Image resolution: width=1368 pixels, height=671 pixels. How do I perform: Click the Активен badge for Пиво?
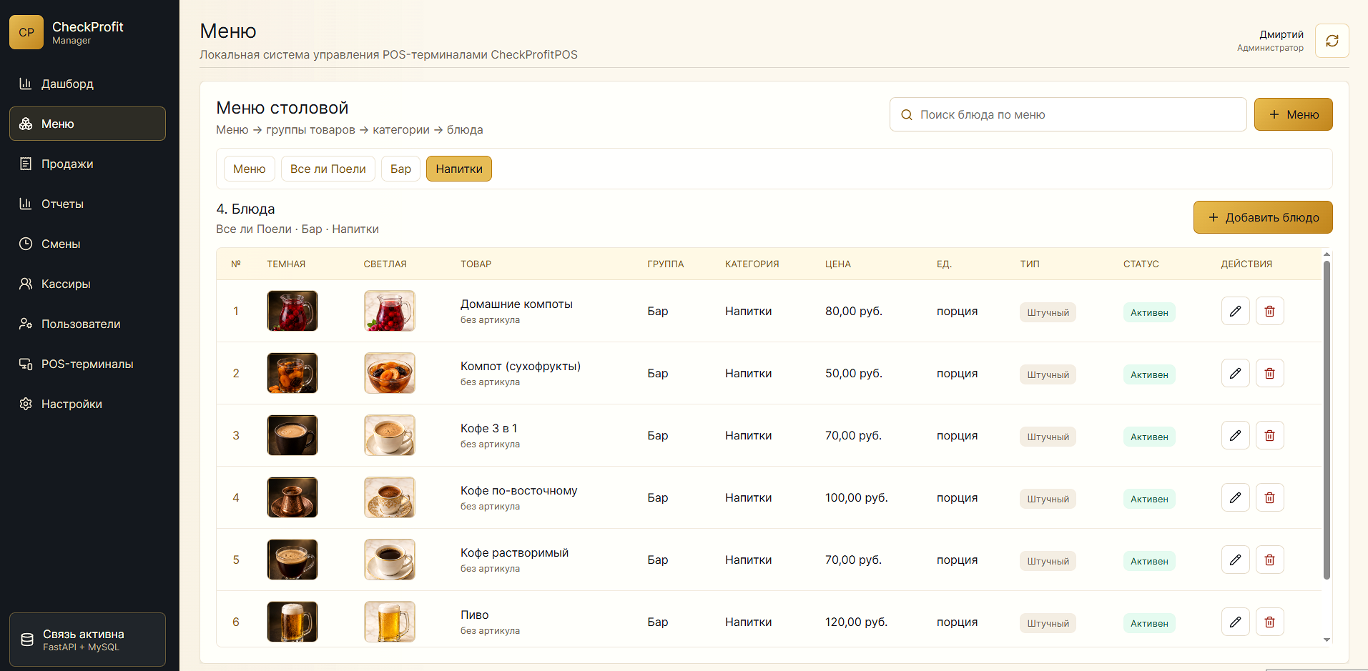point(1149,623)
